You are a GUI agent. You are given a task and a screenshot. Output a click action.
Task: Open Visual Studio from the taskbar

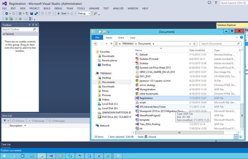point(51,156)
